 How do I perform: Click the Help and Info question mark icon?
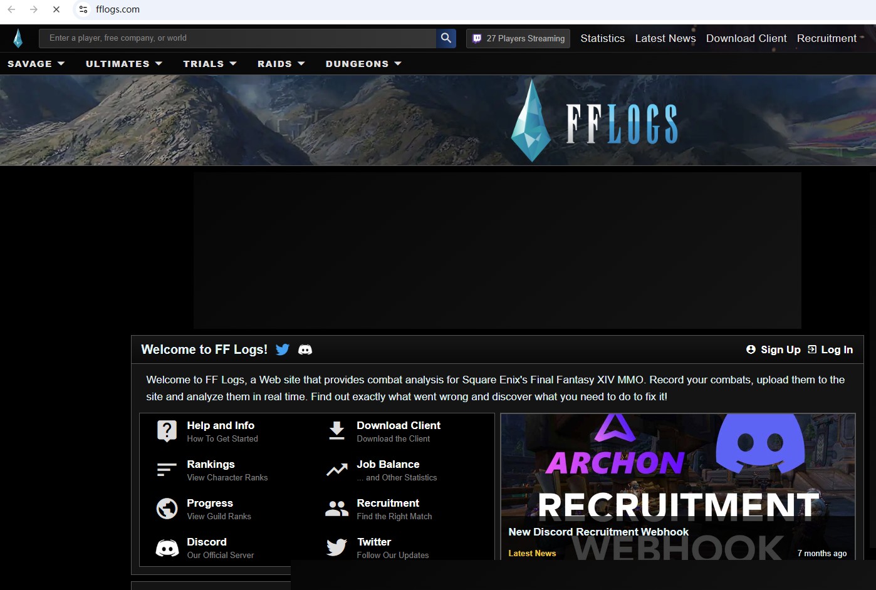coord(167,431)
